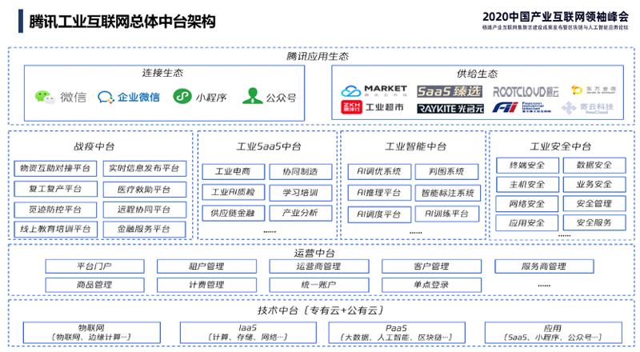640x352 pixels.
Task: Click the 租户管理 box
Action: 206,266
